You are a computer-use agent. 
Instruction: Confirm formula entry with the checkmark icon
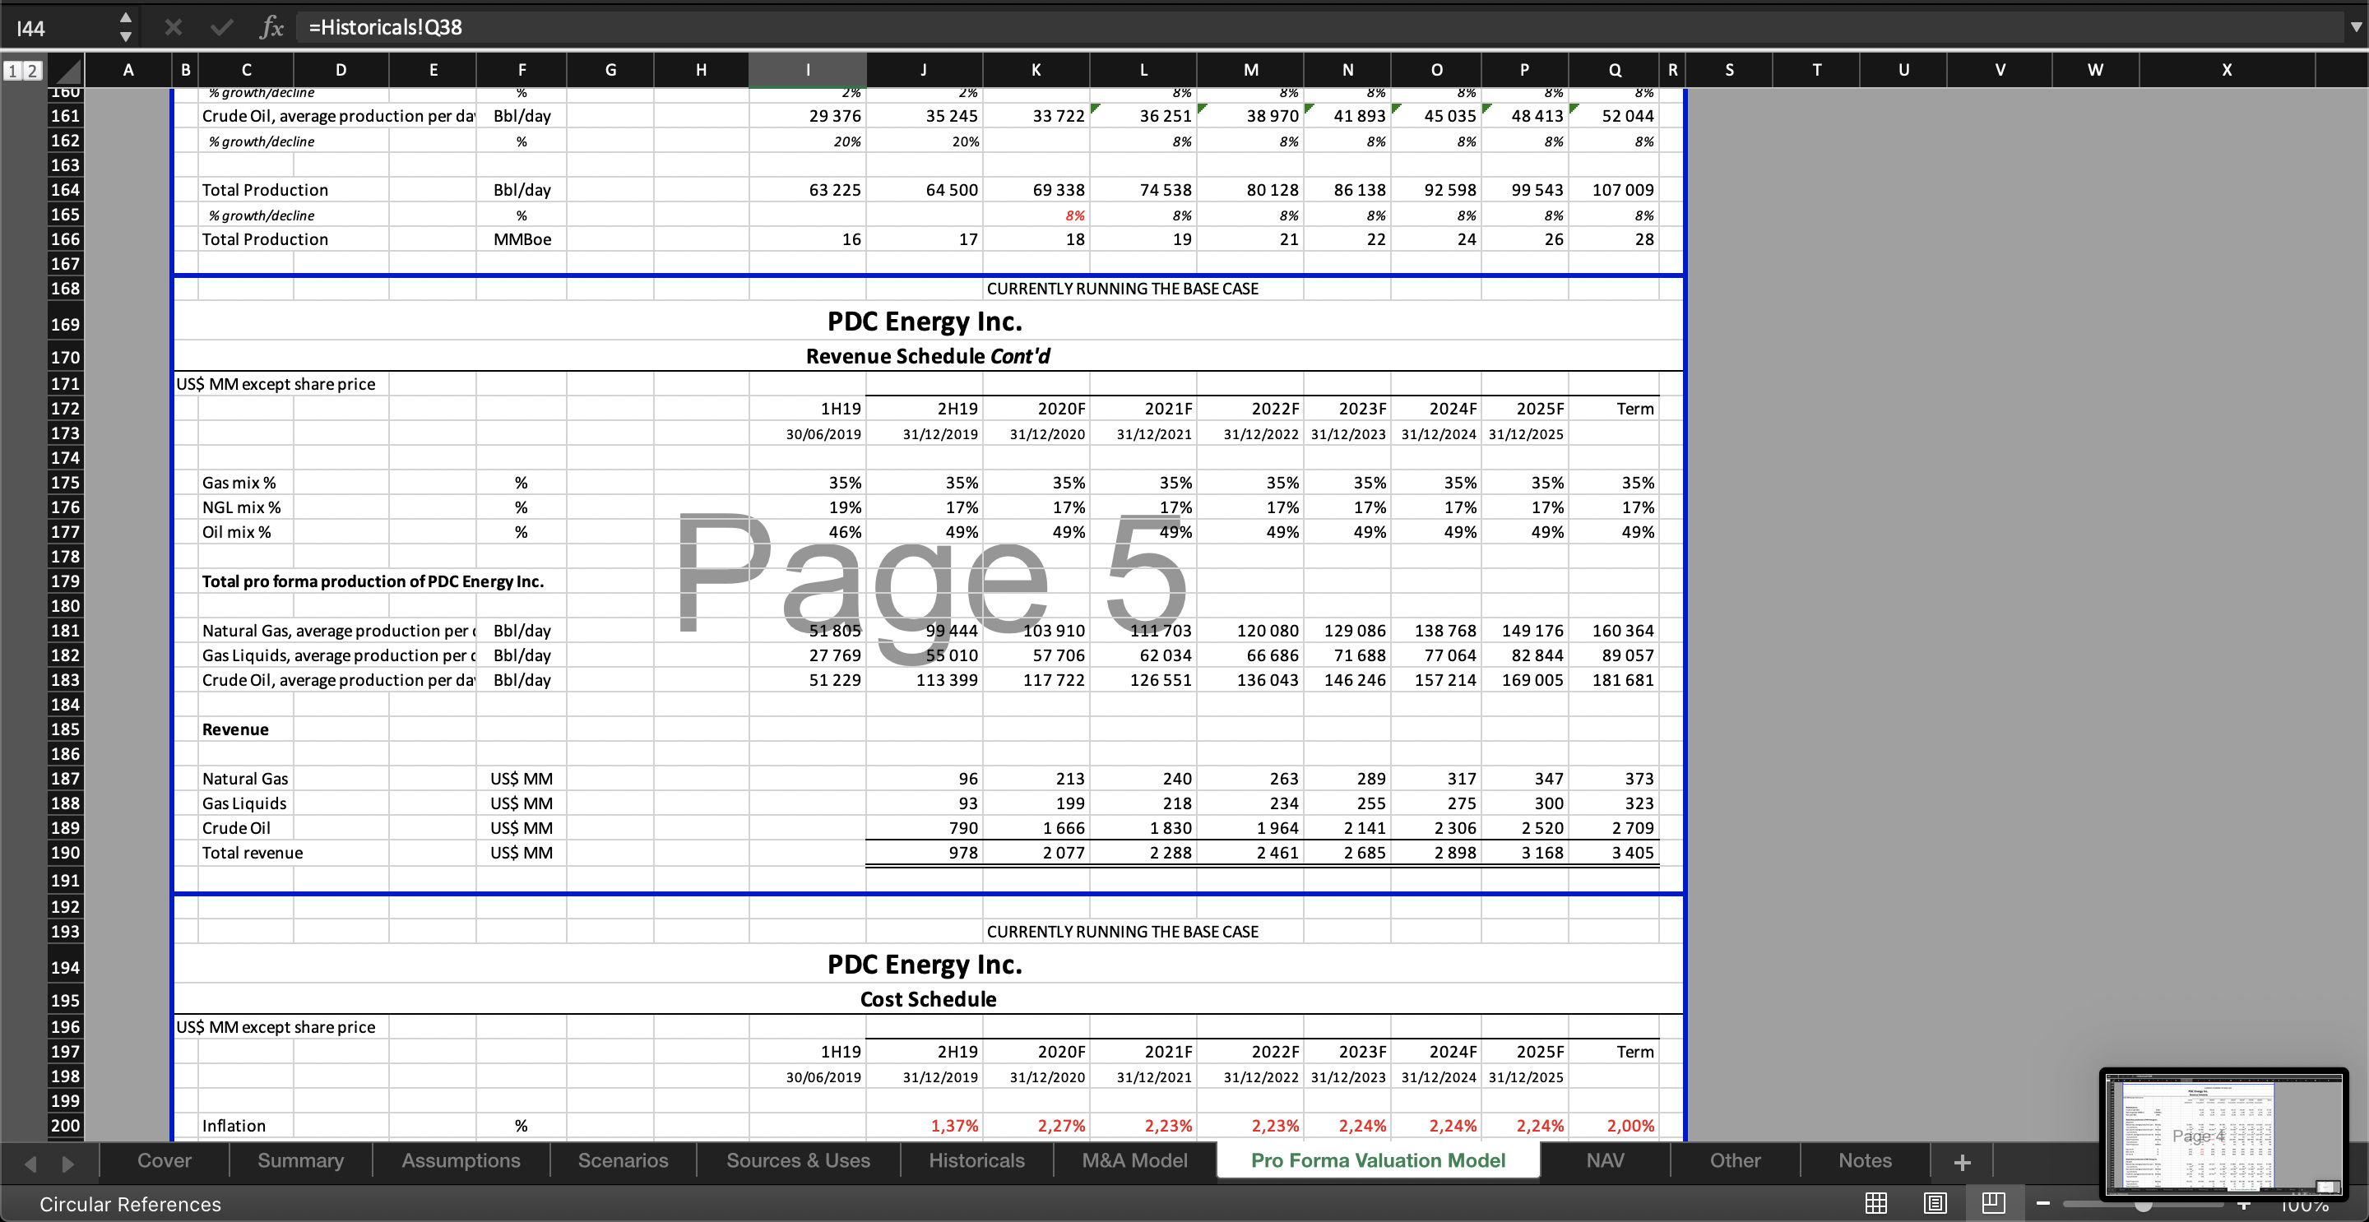220,28
